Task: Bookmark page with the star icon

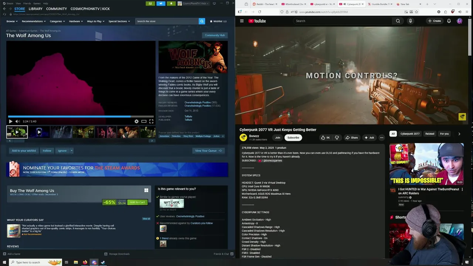Action: 416,12
